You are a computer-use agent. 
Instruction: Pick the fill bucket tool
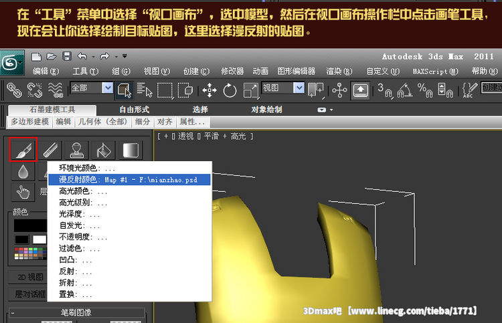pyautogui.click(x=104, y=150)
